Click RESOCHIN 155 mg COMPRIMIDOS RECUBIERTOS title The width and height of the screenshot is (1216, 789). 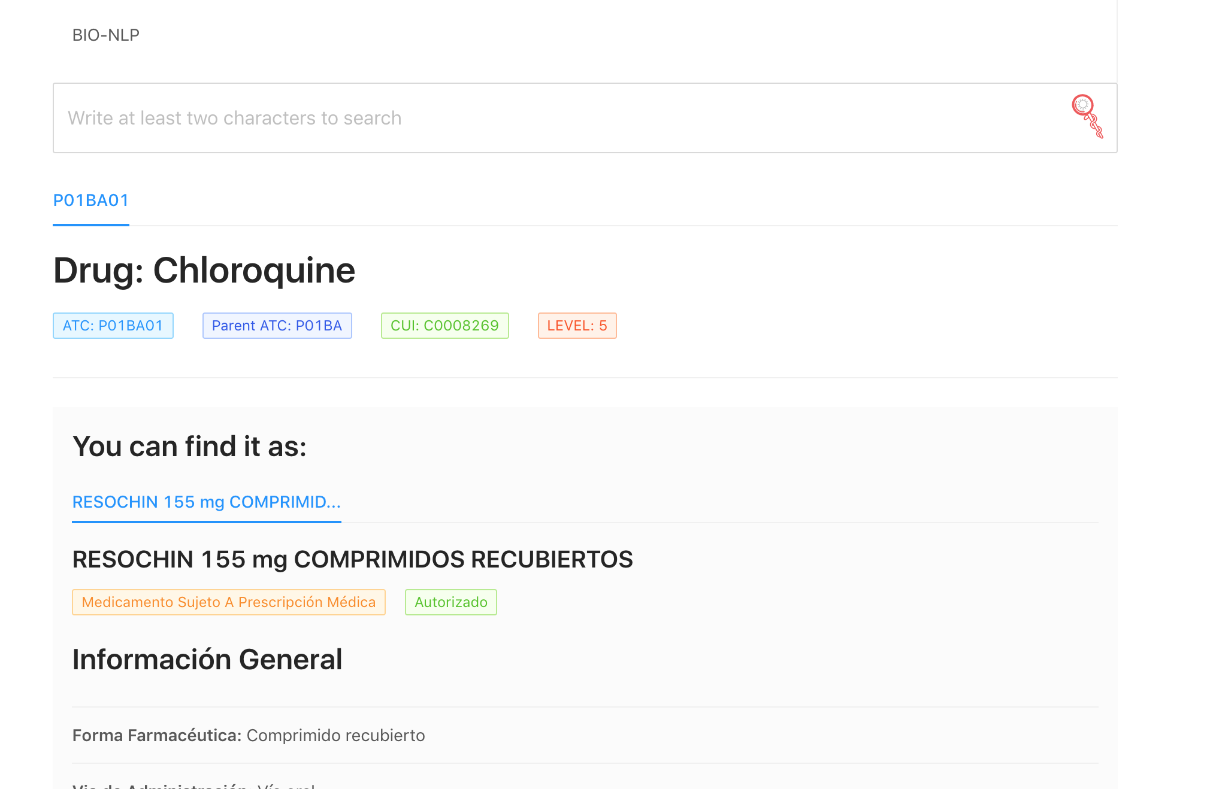click(x=352, y=560)
